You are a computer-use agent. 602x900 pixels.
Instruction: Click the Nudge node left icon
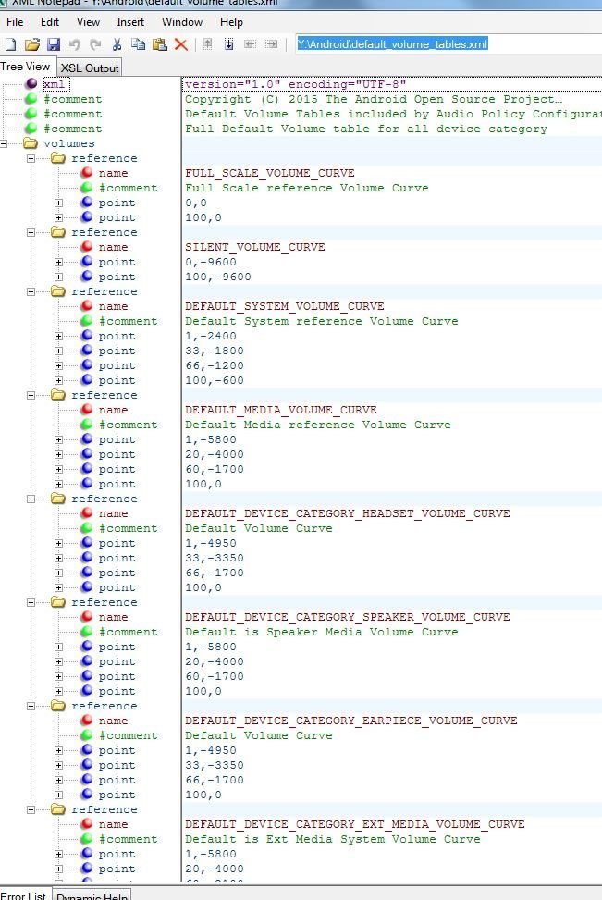coord(250,44)
